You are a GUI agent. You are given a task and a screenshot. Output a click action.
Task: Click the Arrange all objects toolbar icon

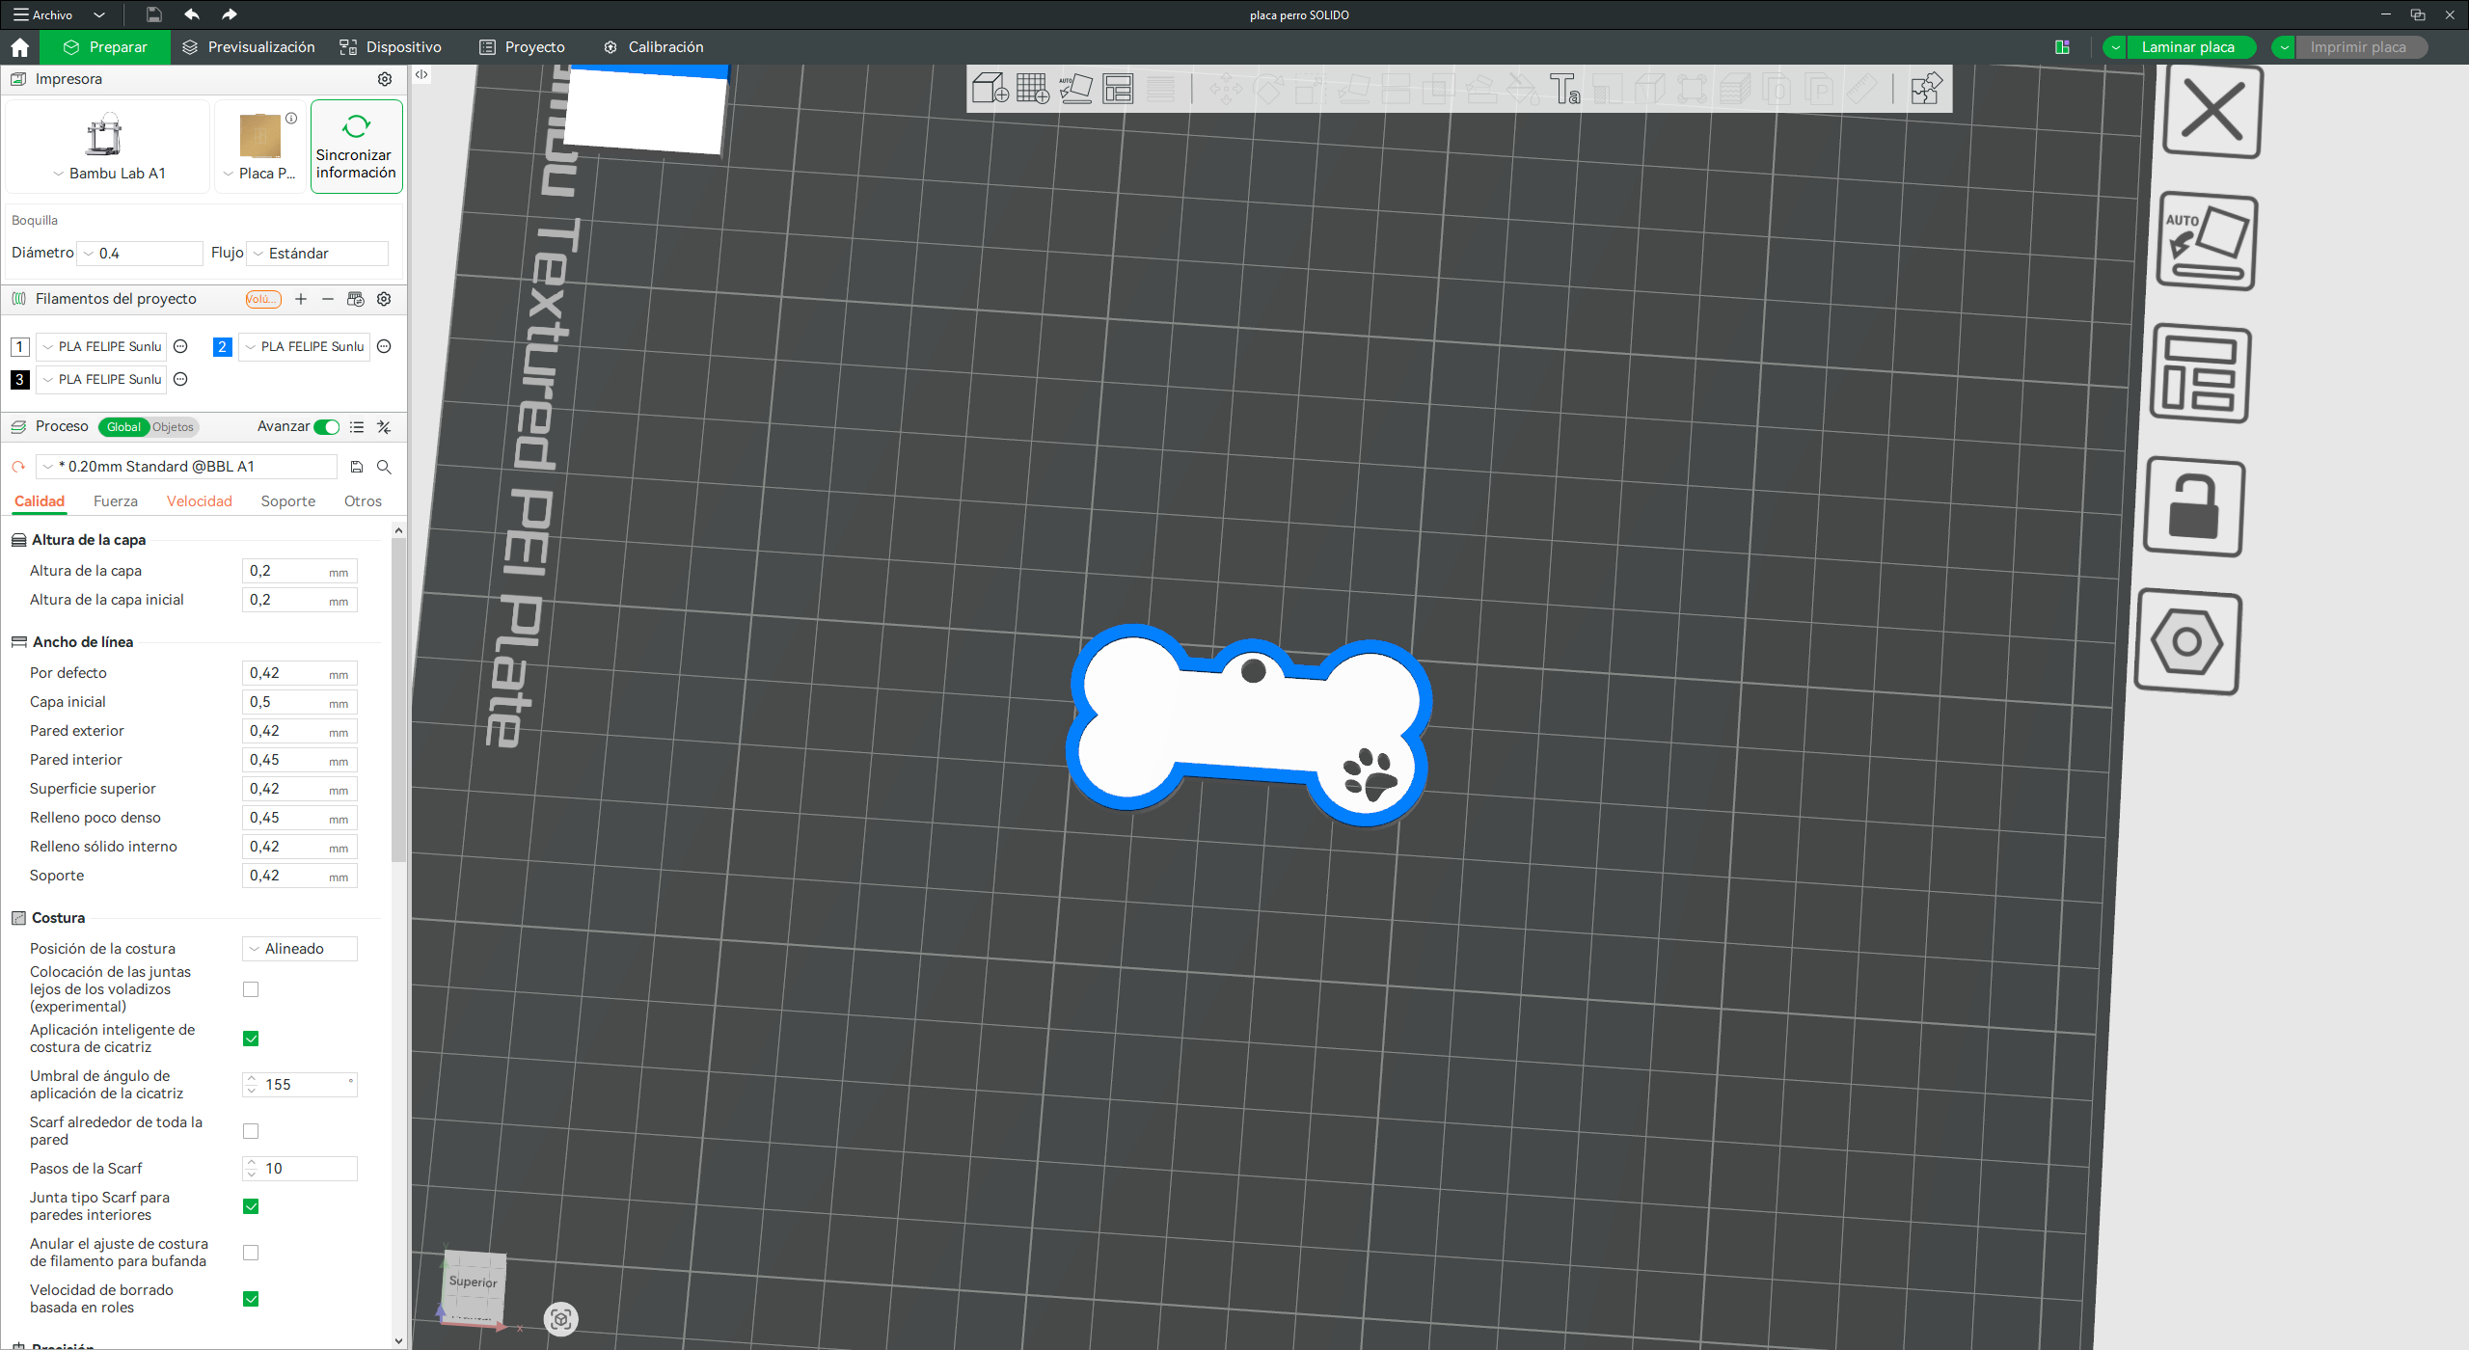pyautogui.click(x=1118, y=89)
